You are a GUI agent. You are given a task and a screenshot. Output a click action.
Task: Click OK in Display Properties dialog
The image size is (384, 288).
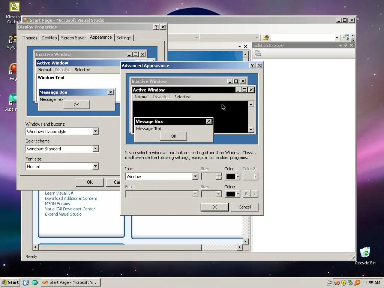[90, 182]
